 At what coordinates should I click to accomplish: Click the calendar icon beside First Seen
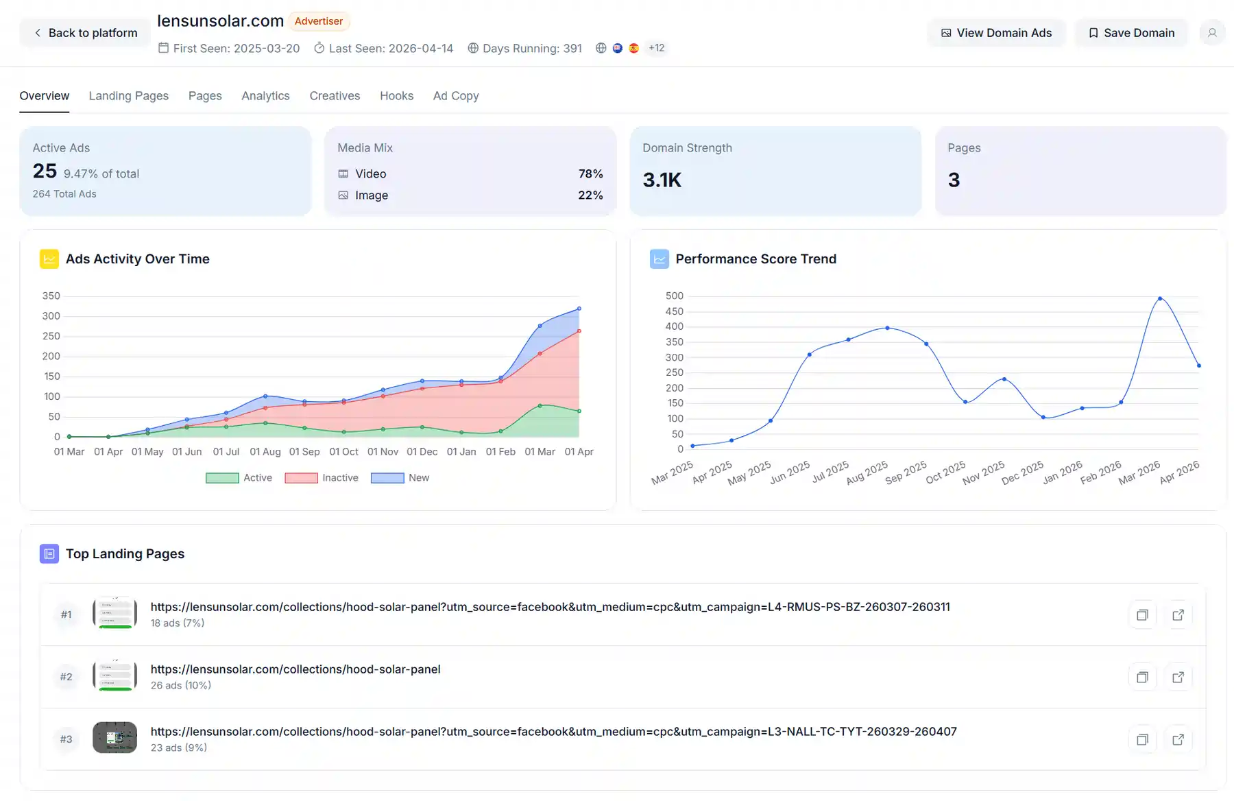(x=163, y=48)
